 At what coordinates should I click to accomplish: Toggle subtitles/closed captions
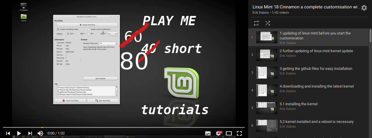pos(208,133)
